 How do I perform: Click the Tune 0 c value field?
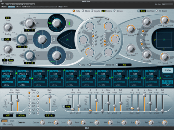click(x=8, y=18)
